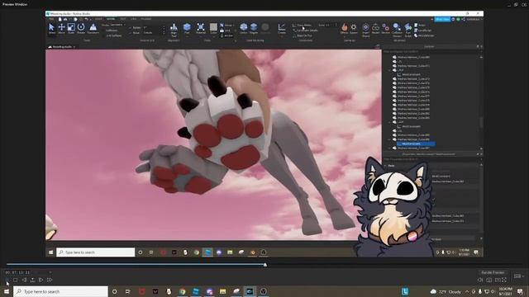This screenshot has height=297, width=529.
Task: Click the preview volume speaker icon
Action: 480,280
